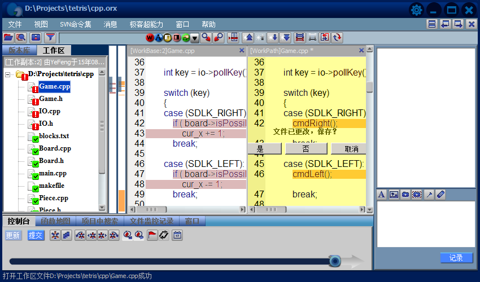
Task: Click the insert picture annotation icon
Action: pos(394,195)
